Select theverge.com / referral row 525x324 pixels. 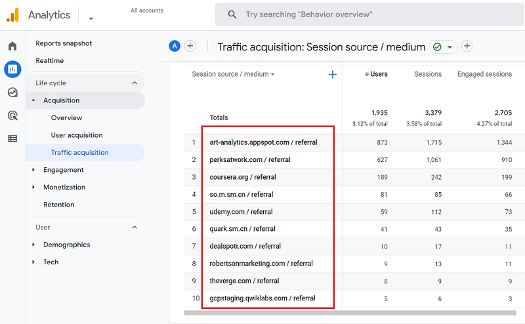point(244,281)
